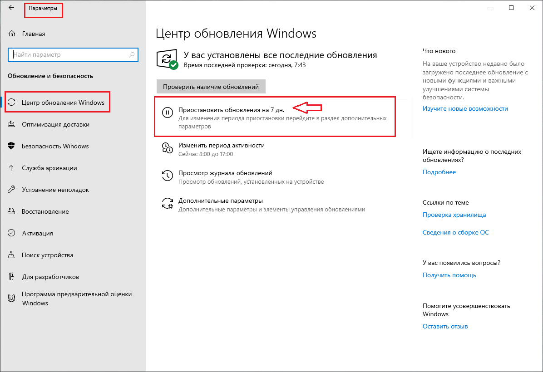Click the pause updates icon
The width and height of the screenshot is (543, 372).
coord(168,112)
